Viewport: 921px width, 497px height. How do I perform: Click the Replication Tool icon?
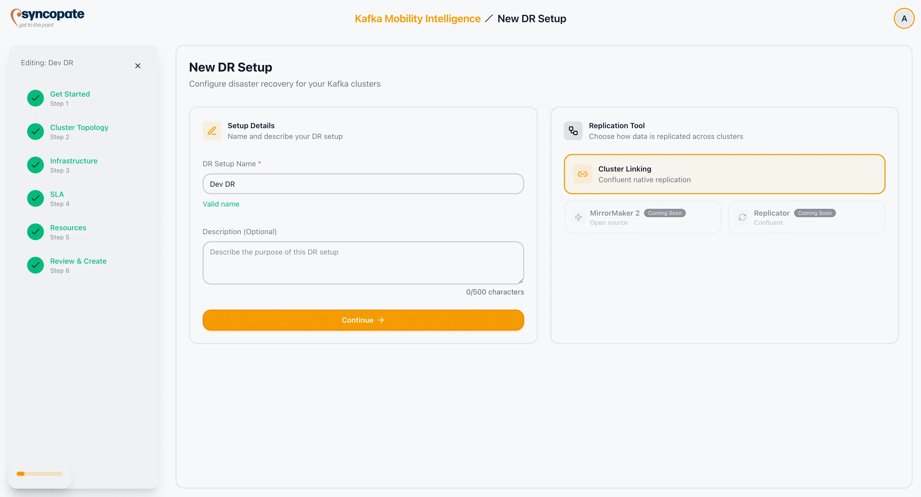(573, 131)
